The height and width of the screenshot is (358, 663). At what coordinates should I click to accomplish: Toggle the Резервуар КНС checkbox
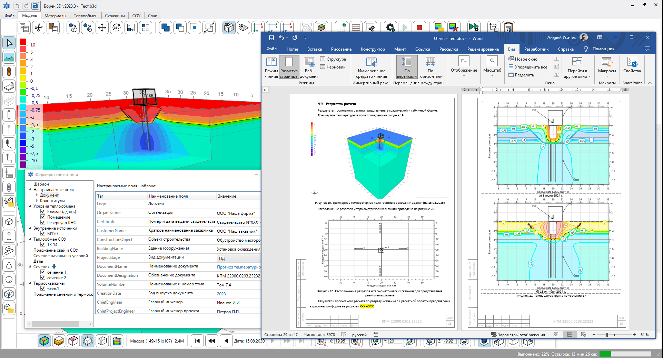[x=43, y=222]
